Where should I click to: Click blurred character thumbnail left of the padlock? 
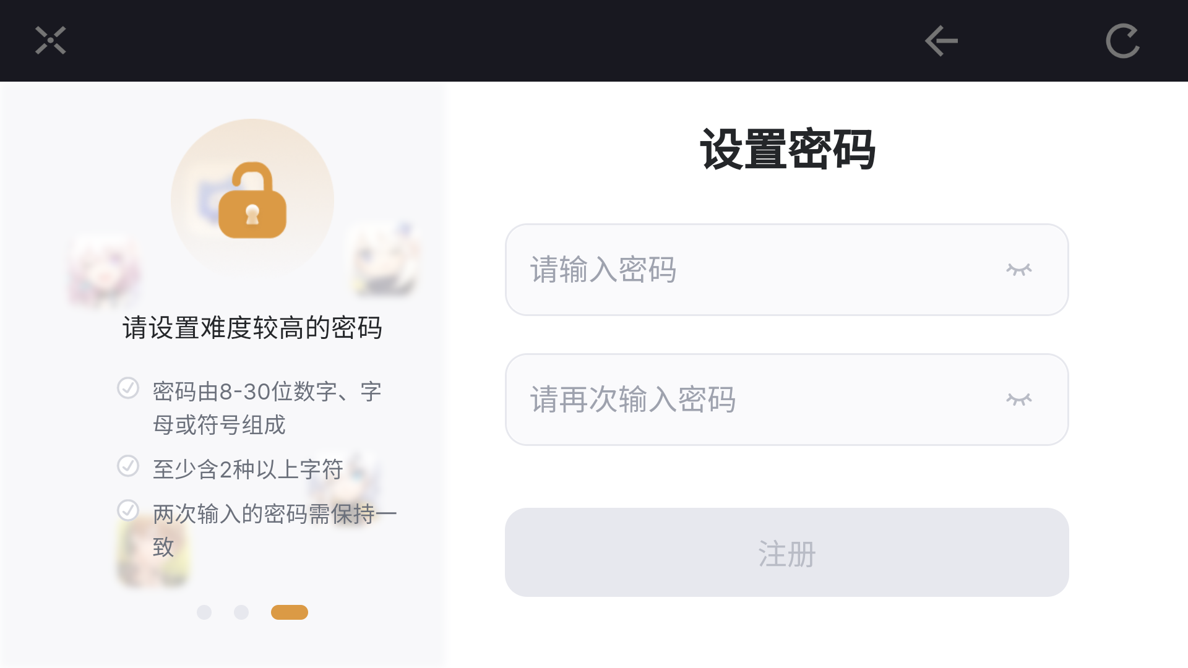point(104,271)
